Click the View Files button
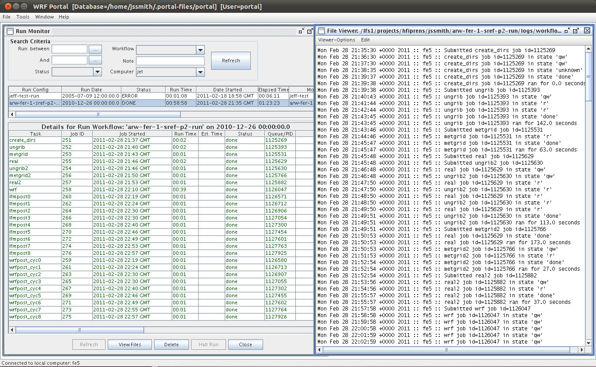596x367 pixels. (130, 344)
